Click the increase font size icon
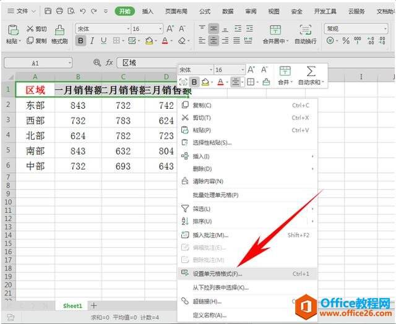 (x=170, y=28)
